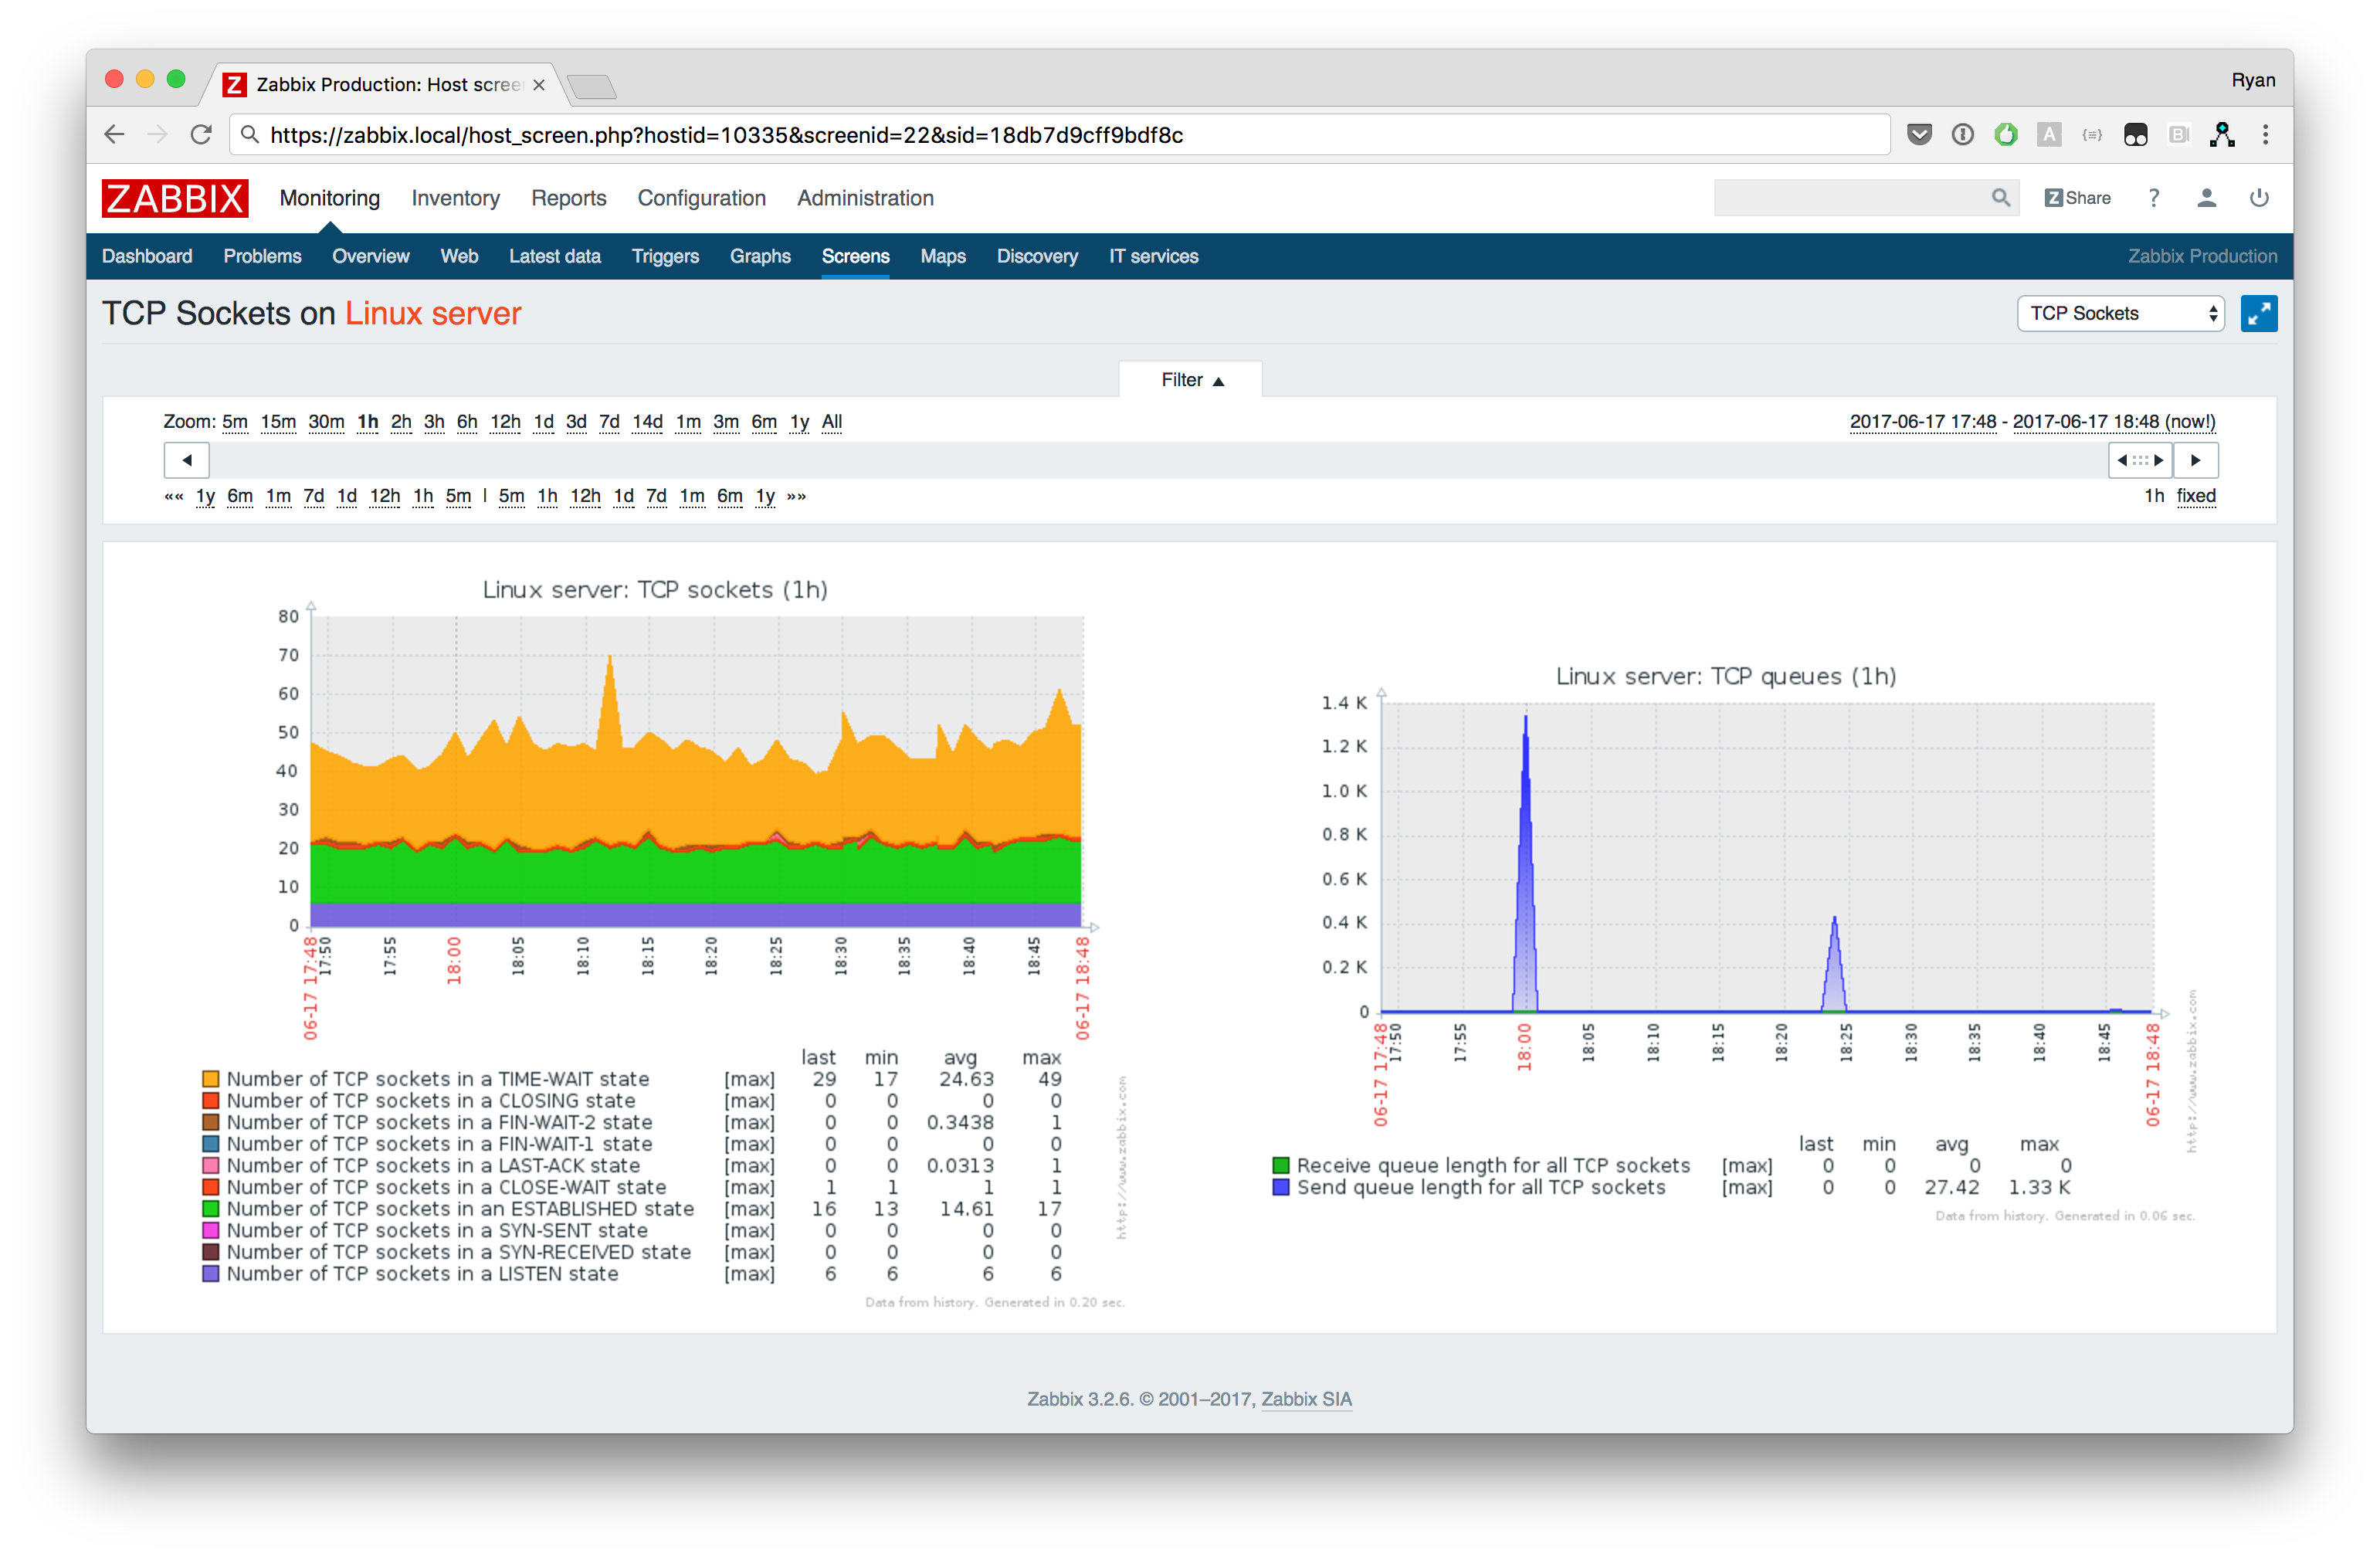The height and width of the screenshot is (1557, 2380).
Task: Open the user profile icon
Action: tap(2206, 198)
